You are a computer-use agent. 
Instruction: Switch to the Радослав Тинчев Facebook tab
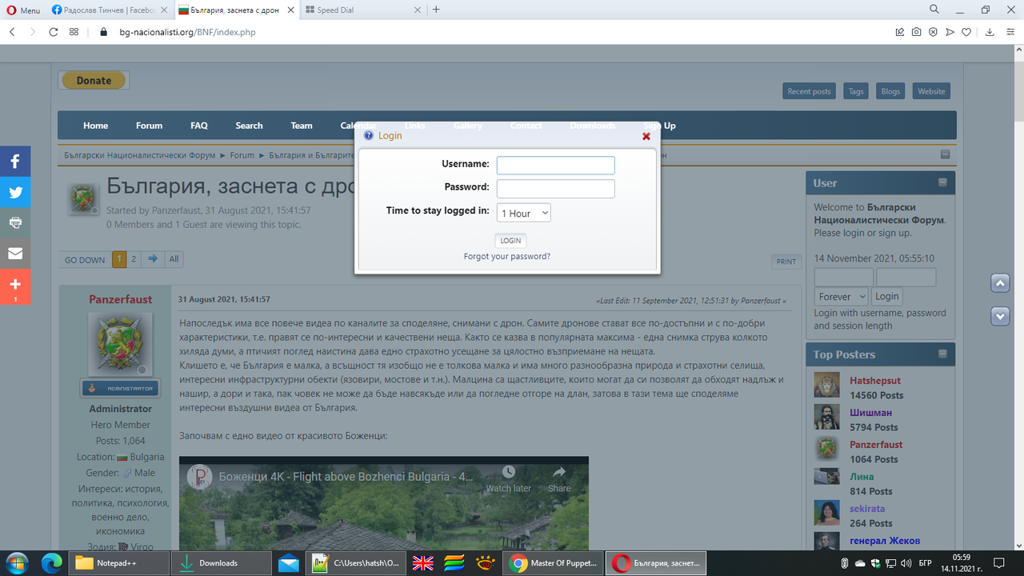109,10
